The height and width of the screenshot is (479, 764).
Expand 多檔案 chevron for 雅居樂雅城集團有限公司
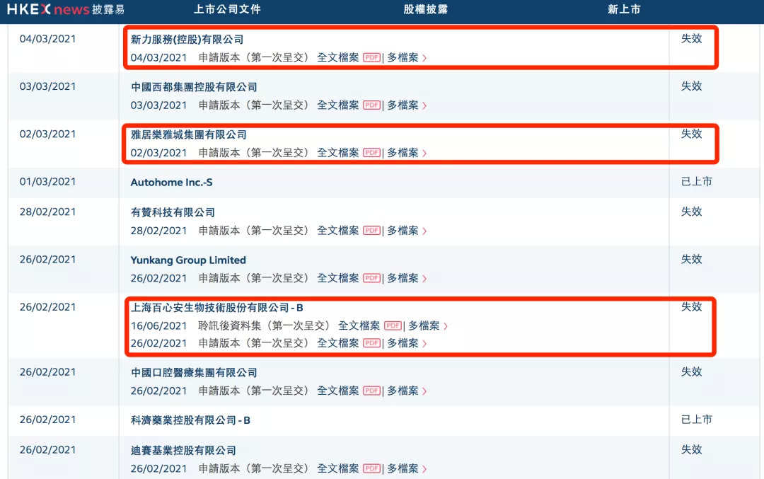[425, 153]
